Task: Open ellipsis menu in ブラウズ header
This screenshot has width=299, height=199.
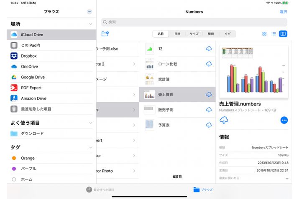Action: [89, 12]
